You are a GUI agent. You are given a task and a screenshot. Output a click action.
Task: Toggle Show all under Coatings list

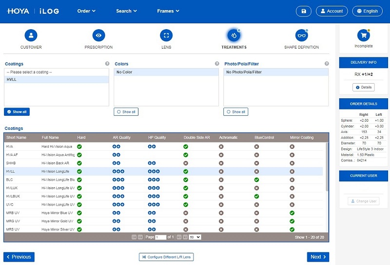[x=17, y=112]
